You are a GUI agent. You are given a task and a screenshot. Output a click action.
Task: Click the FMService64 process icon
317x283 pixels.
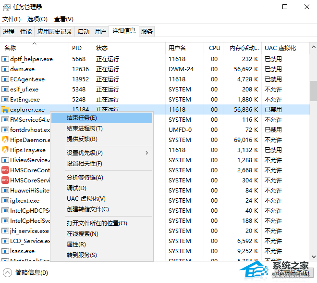pos(5,119)
